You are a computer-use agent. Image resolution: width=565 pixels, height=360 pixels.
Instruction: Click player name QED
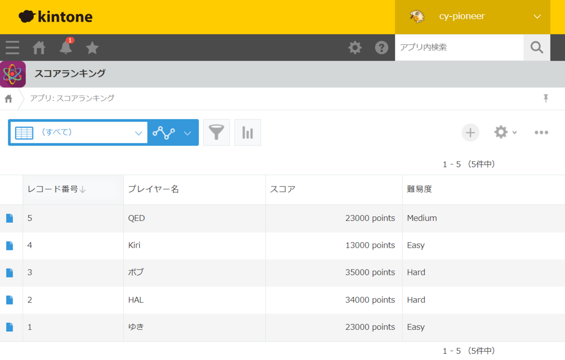coord(137,218)
